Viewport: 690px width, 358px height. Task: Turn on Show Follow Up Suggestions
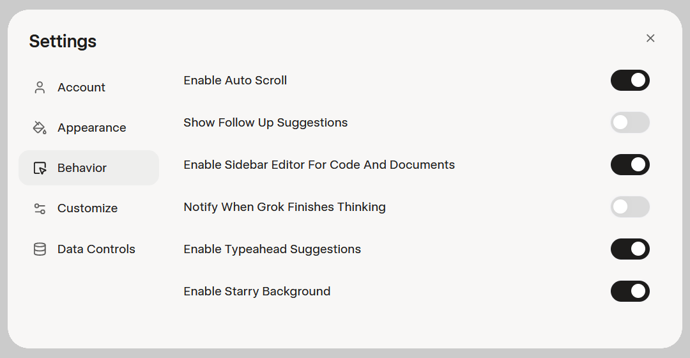[x=630, y=123]
